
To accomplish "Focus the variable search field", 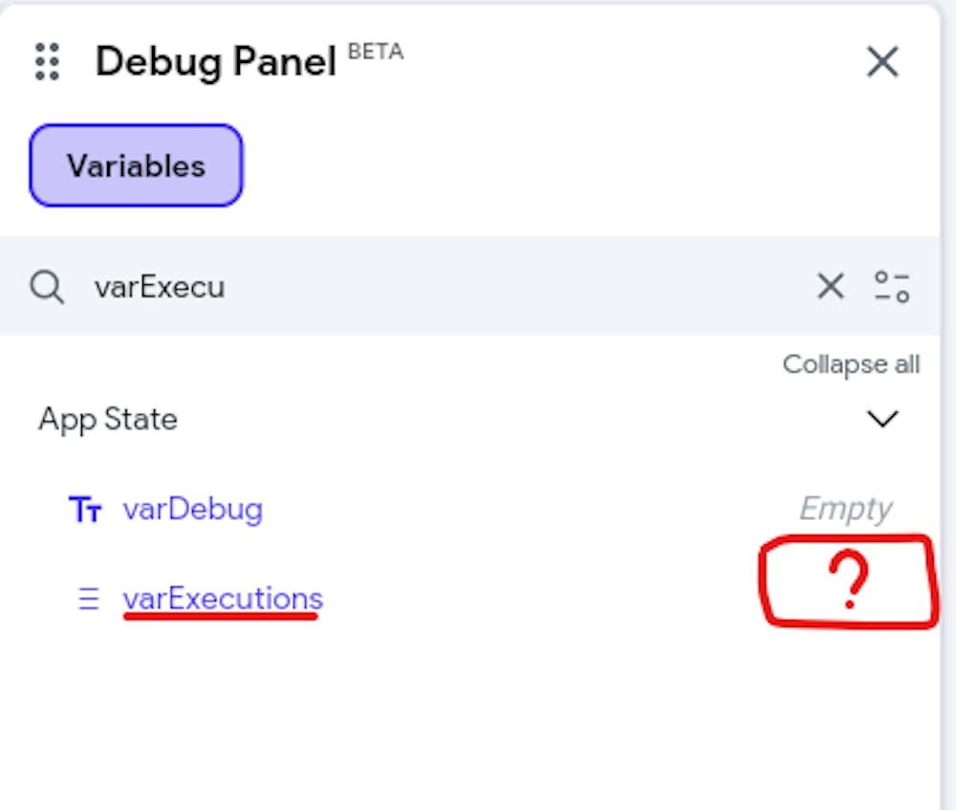I will (430, 286).
